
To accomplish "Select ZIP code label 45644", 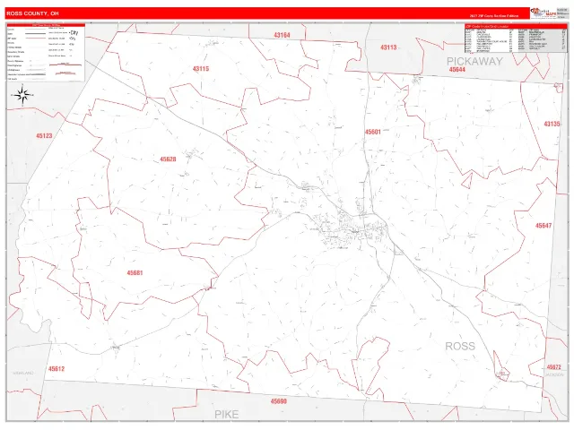I will (457, 70).
